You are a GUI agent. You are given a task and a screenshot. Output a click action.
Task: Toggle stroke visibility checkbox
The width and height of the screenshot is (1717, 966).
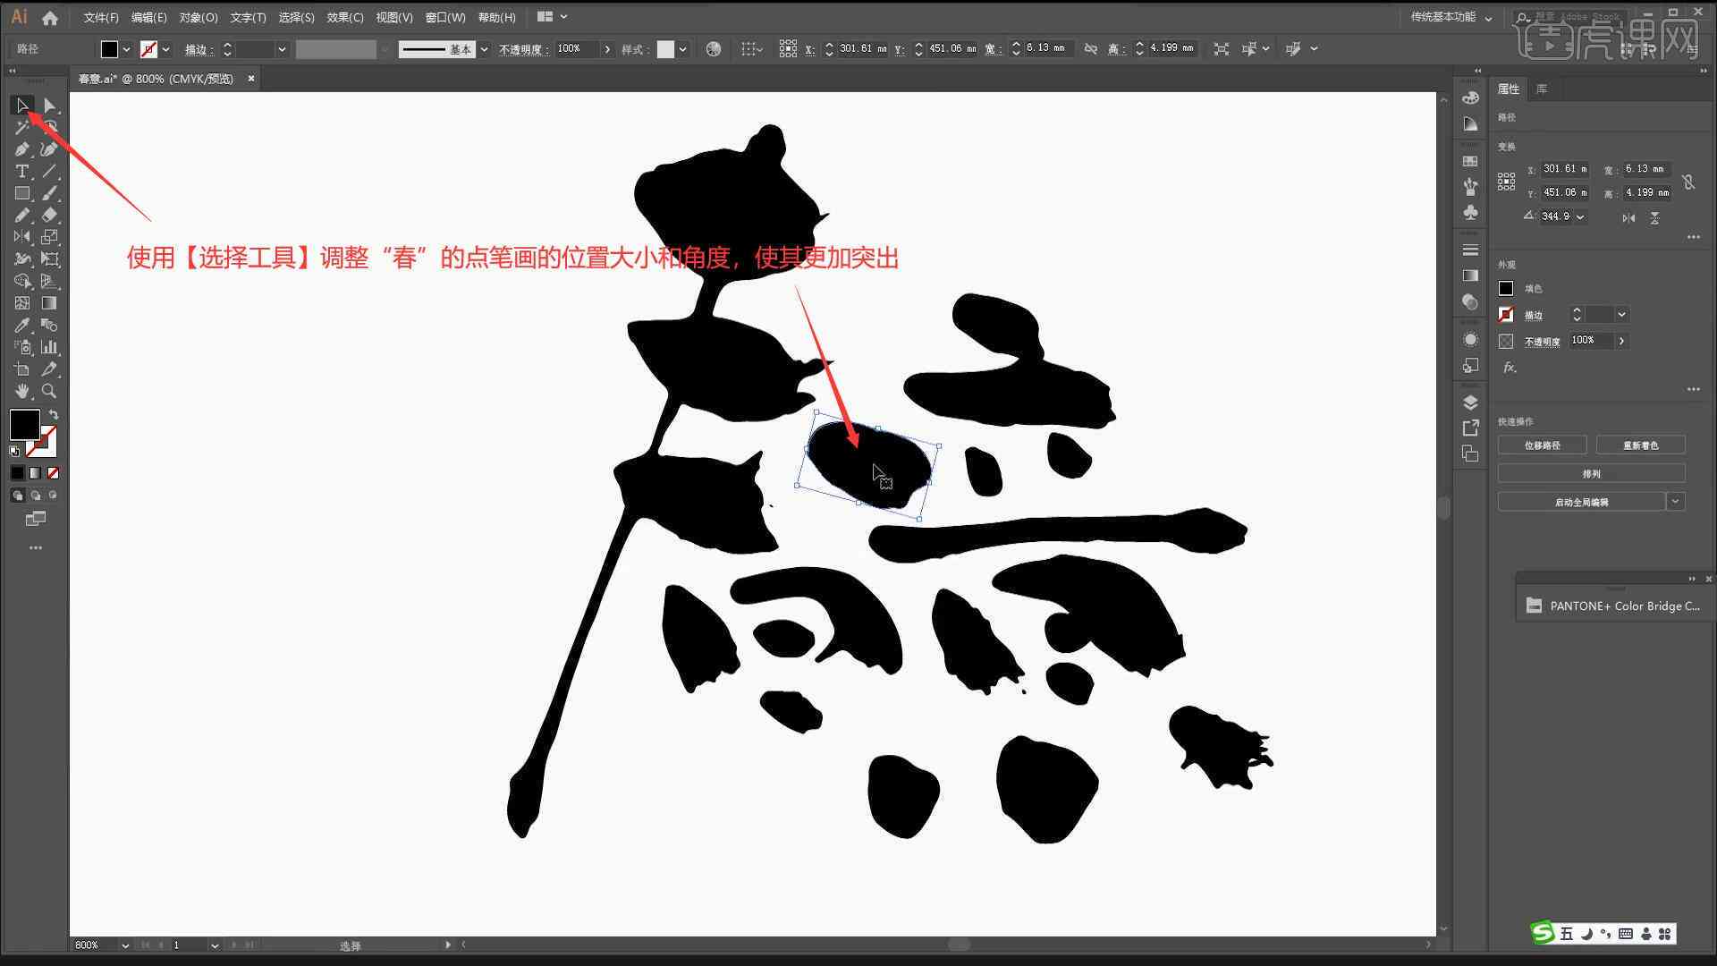tap(1506, 314)
